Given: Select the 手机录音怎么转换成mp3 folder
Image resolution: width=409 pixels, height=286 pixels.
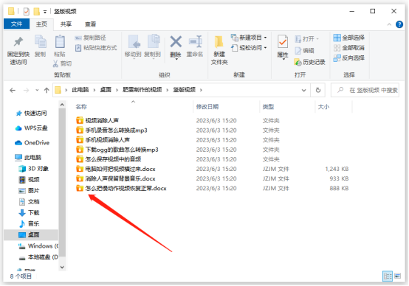Looking at the screenshot, I should coord(111,130).
